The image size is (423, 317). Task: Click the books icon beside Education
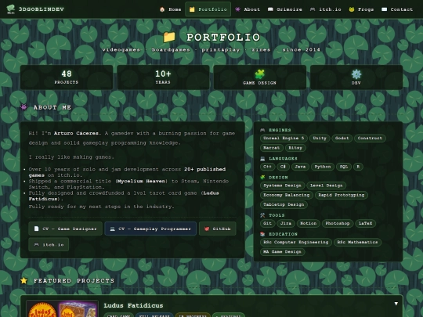tap(262, 234)
